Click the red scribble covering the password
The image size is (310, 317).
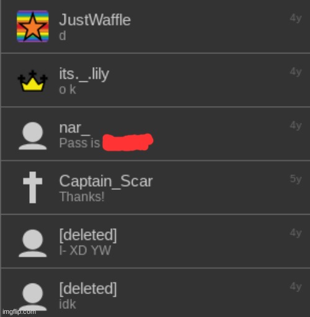[x=128, y=142]
